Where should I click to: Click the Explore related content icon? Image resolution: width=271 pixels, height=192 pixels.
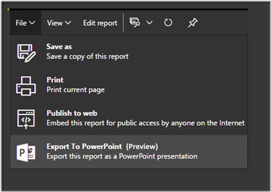(135, 22)
